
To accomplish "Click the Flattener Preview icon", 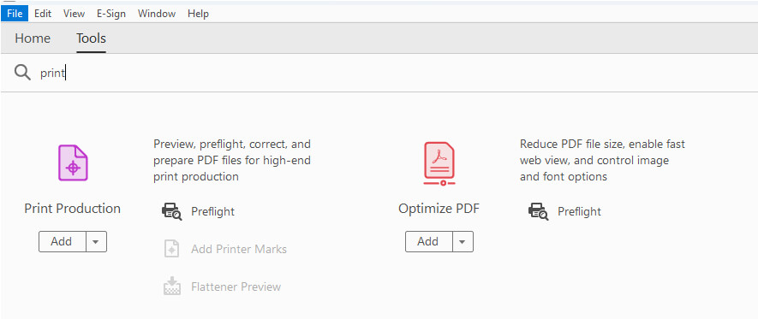I will coord(171,287).
